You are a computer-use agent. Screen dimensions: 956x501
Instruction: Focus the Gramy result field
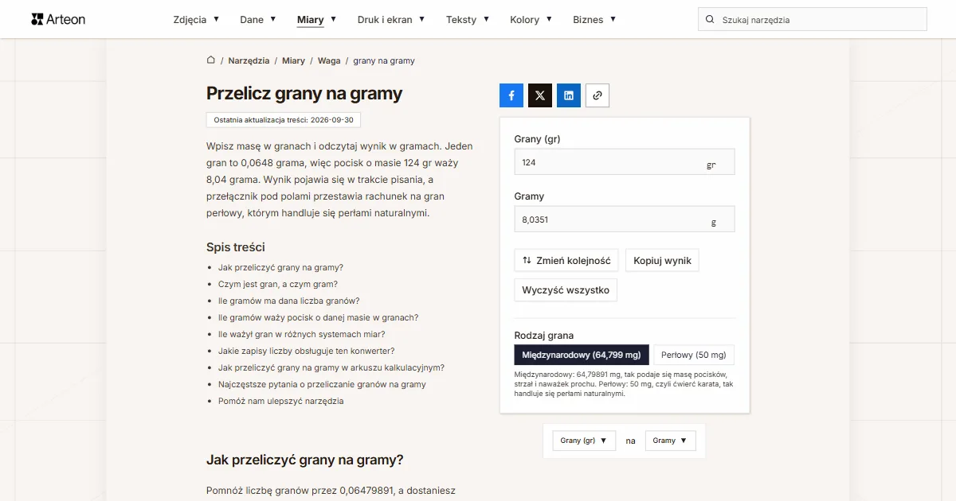tap(625, 219)
